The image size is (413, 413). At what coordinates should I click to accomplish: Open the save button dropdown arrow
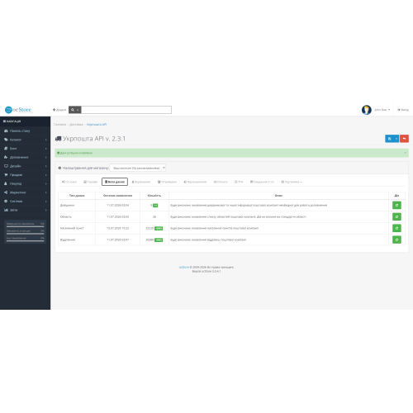tap(396, 139)
